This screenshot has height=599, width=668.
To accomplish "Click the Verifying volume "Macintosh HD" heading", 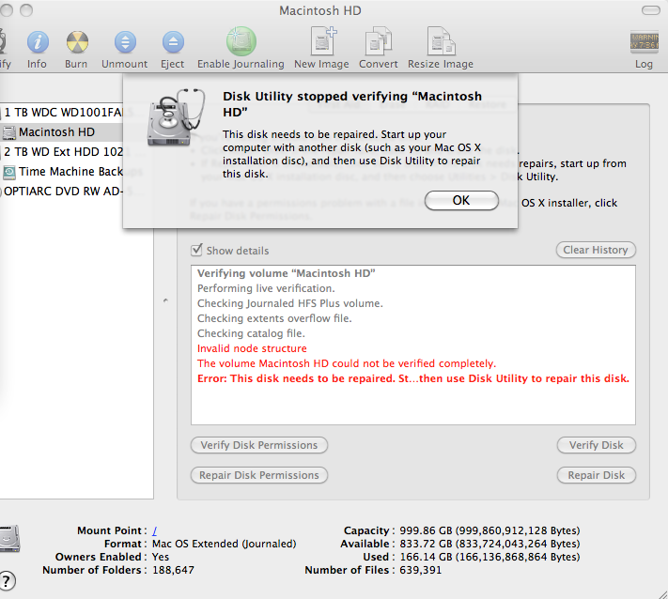I will (286, 273).
